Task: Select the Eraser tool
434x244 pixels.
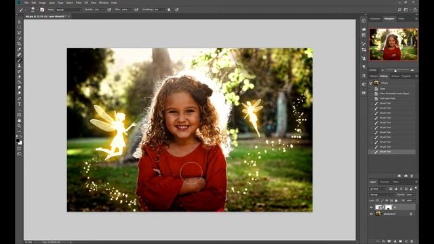Action: point(19,77)
